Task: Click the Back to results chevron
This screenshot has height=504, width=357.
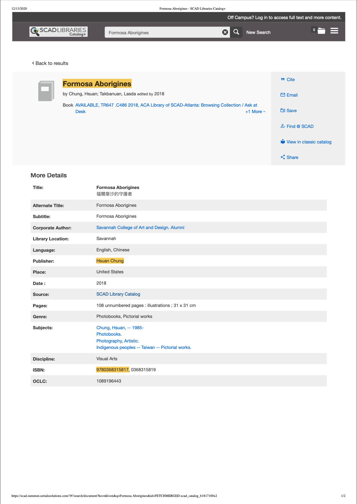Action: tap(33, 63)
